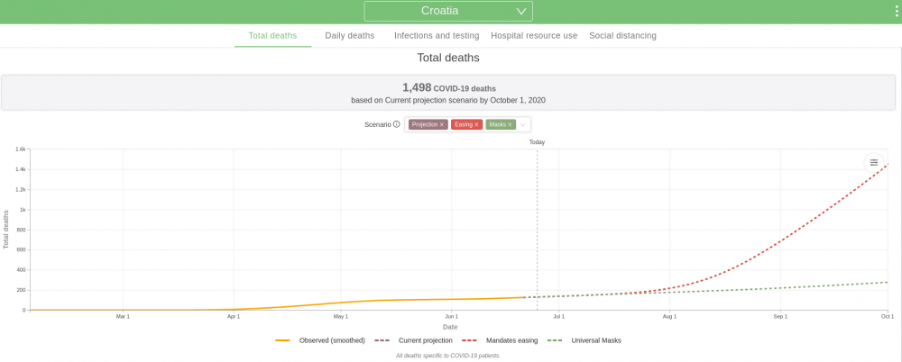
Task: Open the Croatia location dropdown
Action: tap(448, 11)
